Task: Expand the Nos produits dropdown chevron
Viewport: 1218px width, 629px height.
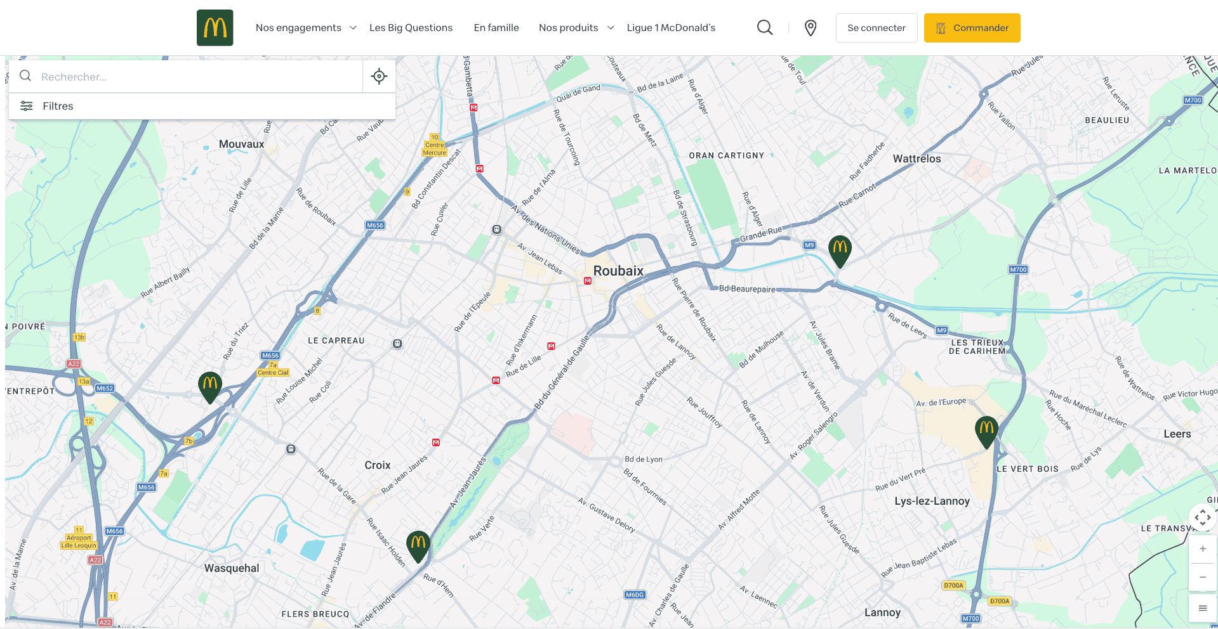Action: click(x=611, y=28)
